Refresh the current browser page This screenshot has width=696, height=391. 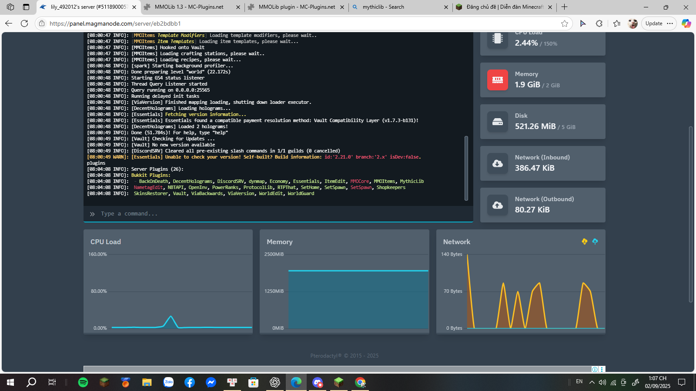[x=24, y=23]
